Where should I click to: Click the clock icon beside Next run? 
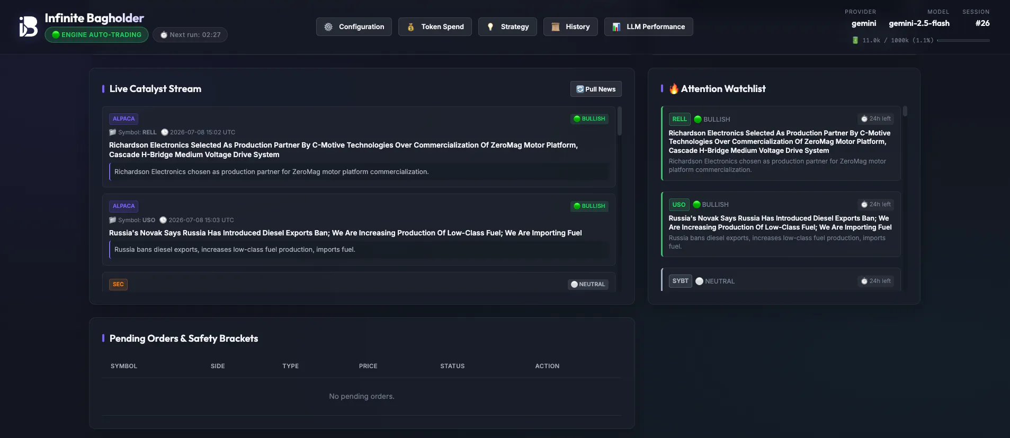(x=164, y=35)
